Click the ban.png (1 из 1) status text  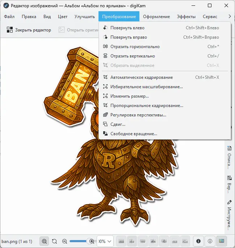[x=17, y=241]
